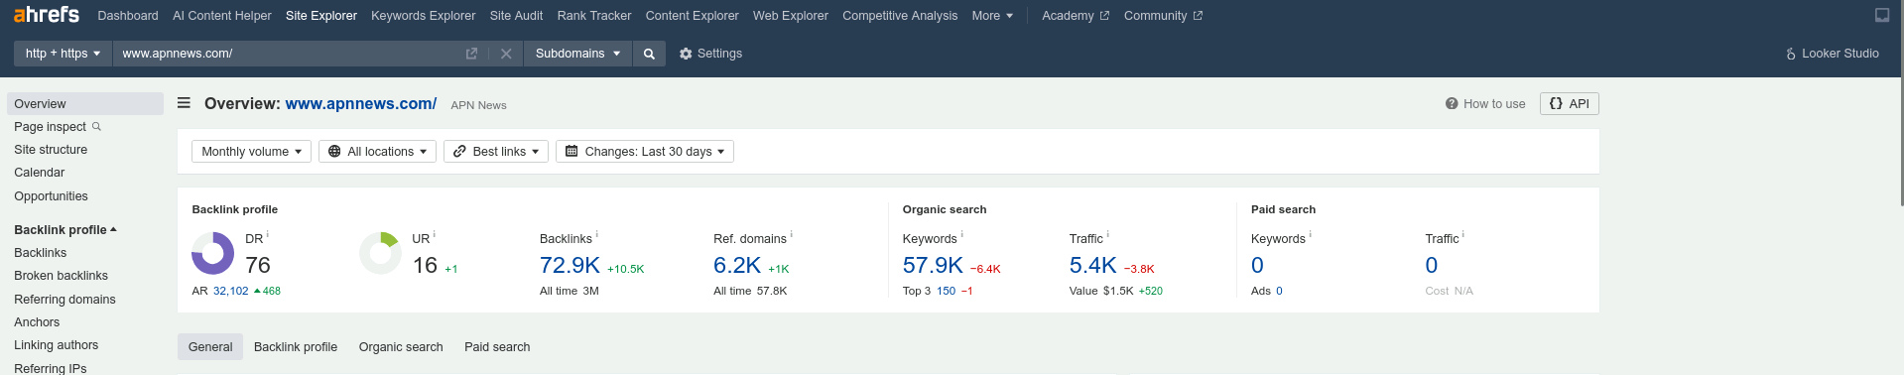Screen dimensions: 1904x375
Task: Open Site Audit
Action: pyautogui.click(x=516, y=16)
